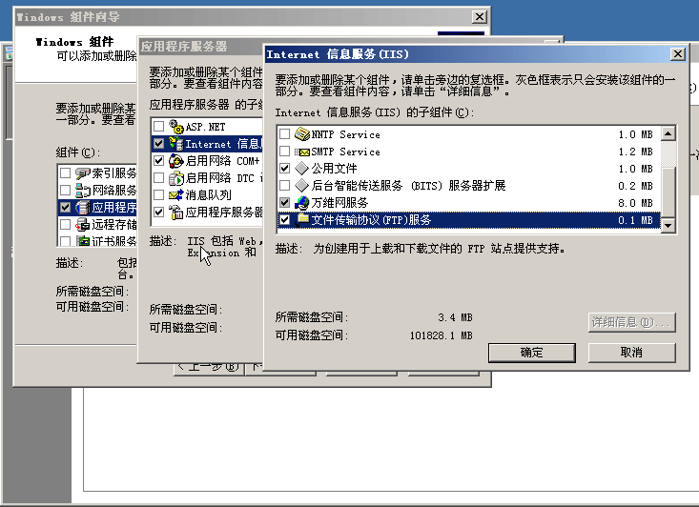Image resolution: width=699 pixels, height=507 pixels.
Task: Click the 3.4 MB required space value
Action: [455, 317]
